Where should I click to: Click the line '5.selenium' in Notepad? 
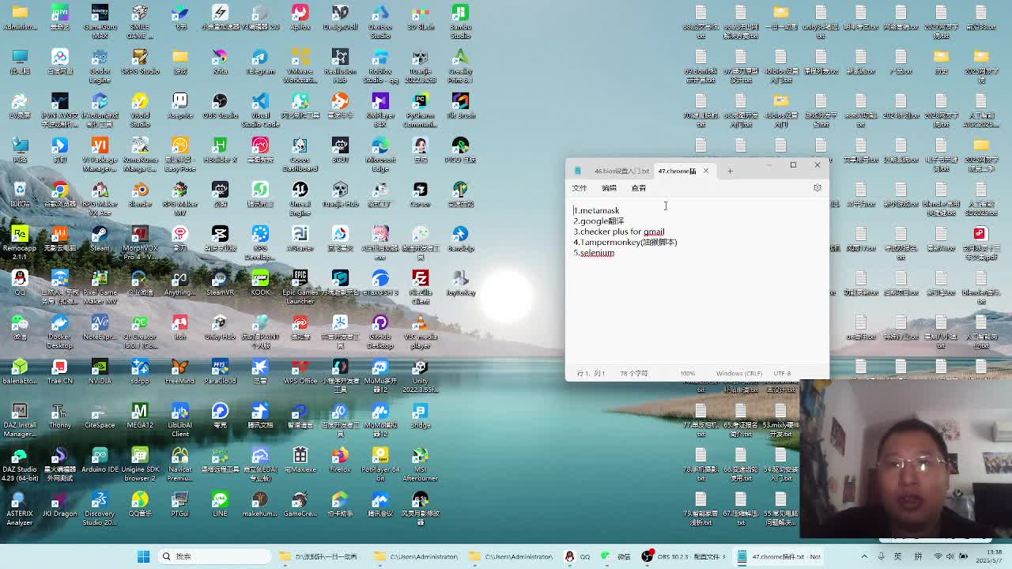(x=594, y=254)
